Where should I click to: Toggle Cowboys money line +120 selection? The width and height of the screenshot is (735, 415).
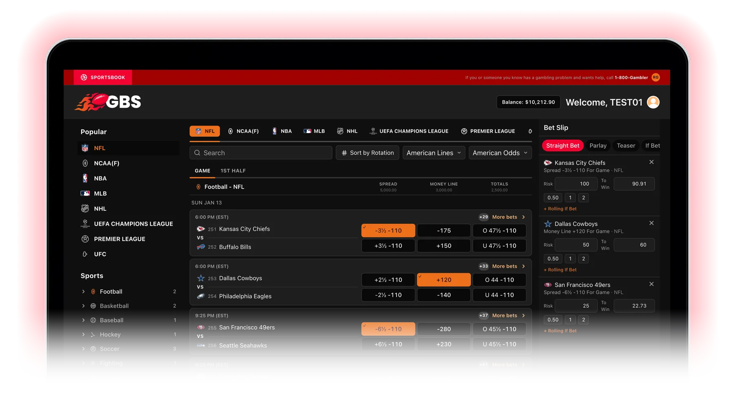pyautogui.click(x=443, y=280)
